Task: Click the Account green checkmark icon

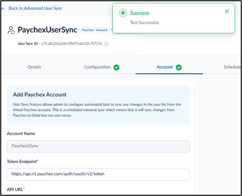Action: pos(179,67)
